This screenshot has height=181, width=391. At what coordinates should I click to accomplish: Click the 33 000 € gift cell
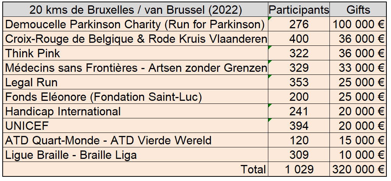358,68
